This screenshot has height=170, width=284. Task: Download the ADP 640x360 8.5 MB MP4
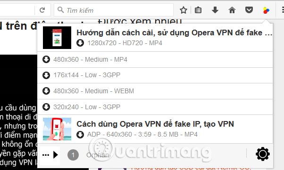coord(80,135)
